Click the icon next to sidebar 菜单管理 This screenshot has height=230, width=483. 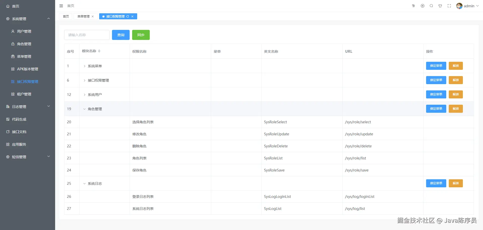click(x=13, y=56)
